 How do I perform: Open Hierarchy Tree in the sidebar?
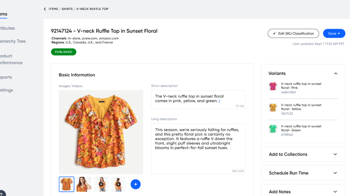point(13,41)
